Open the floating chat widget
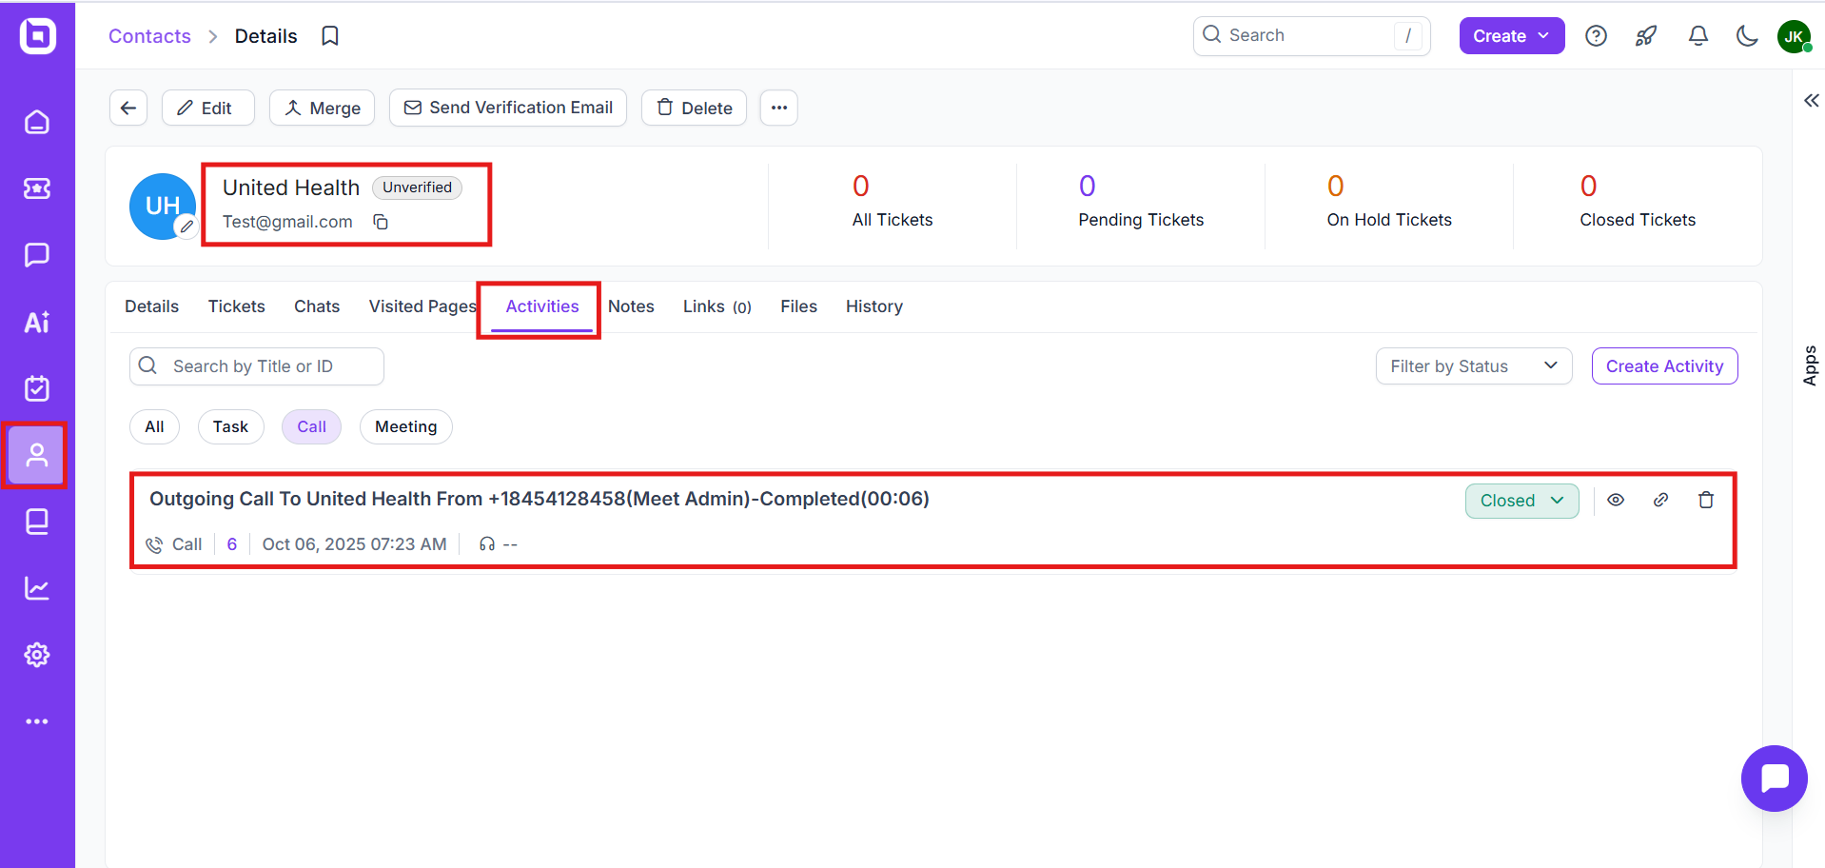 [x=1774, y=778]
